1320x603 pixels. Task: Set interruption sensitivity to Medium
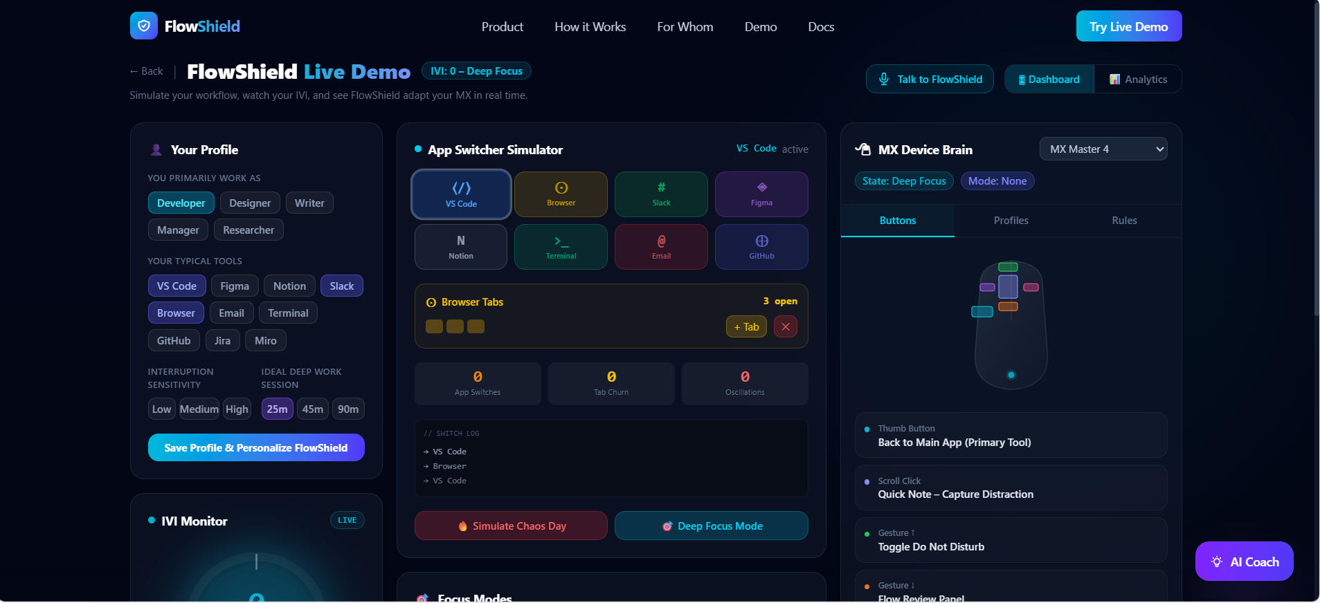tap(199, 409)
